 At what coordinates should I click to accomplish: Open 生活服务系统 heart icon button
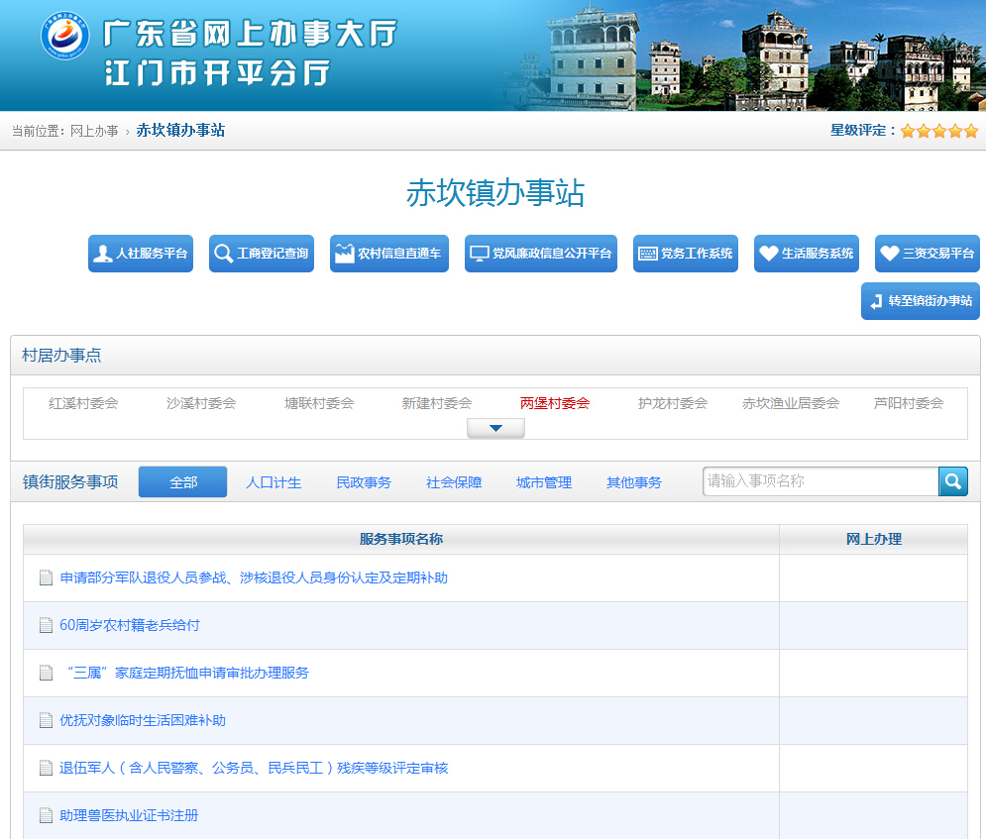(x=769, y=254)
